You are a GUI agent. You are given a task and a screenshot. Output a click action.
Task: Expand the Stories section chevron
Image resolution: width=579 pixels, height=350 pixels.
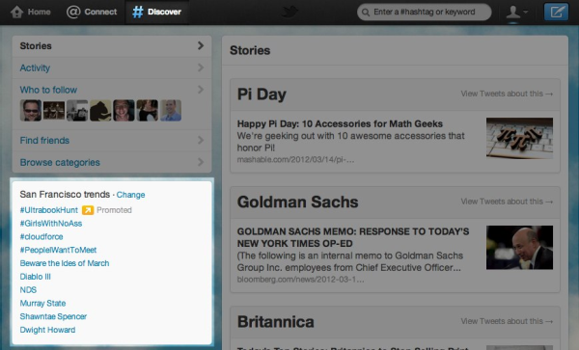tap(201, 45)
